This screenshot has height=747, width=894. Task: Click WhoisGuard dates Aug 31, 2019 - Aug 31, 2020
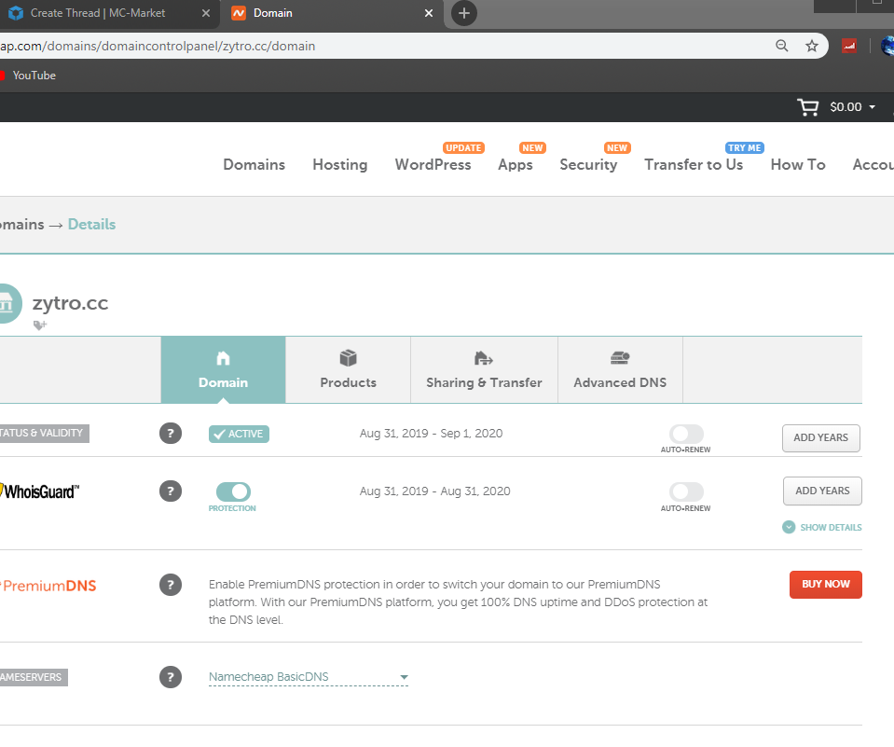[435, 491]
